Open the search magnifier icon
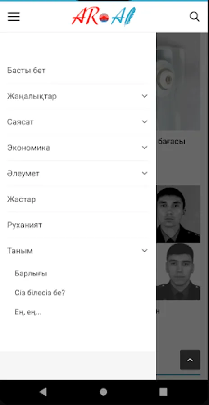This screenshot has height=405, width=209. tap(195, 17)
